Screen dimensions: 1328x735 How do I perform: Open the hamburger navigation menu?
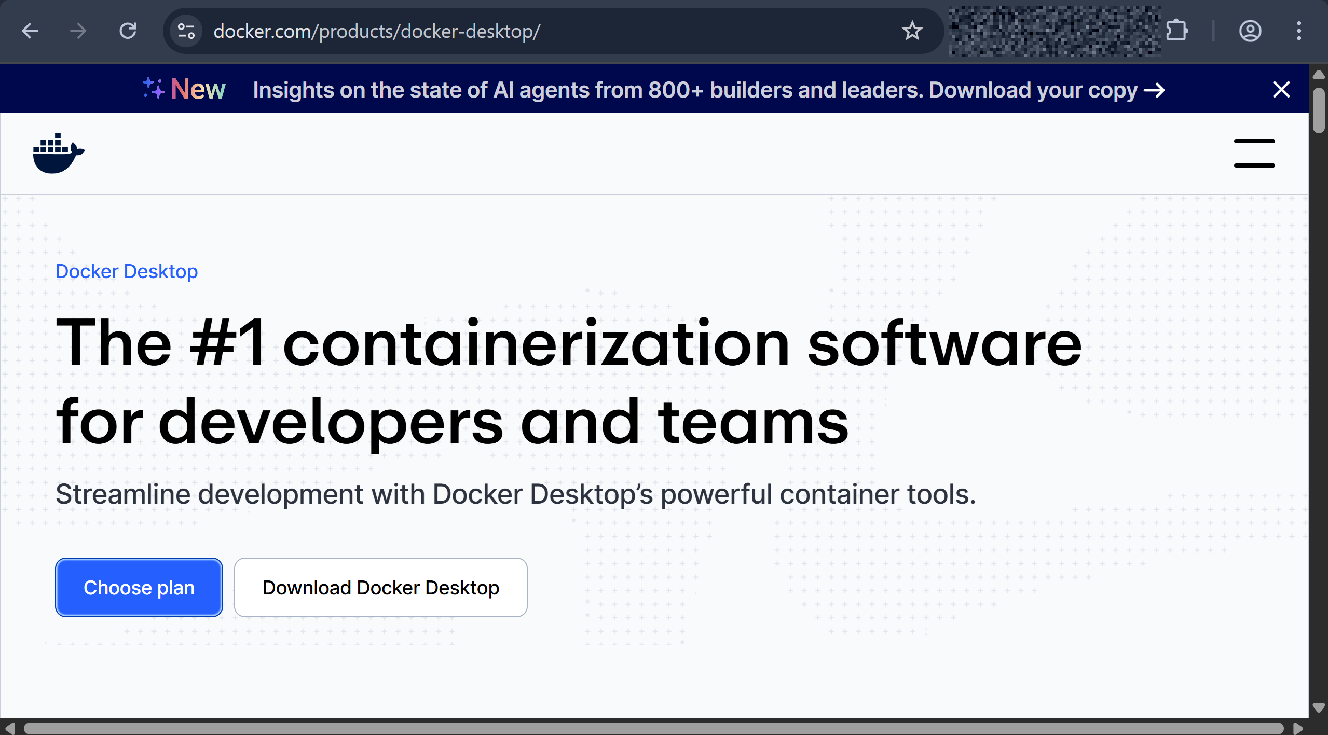pyautogui.click(x=1254, y=153)
